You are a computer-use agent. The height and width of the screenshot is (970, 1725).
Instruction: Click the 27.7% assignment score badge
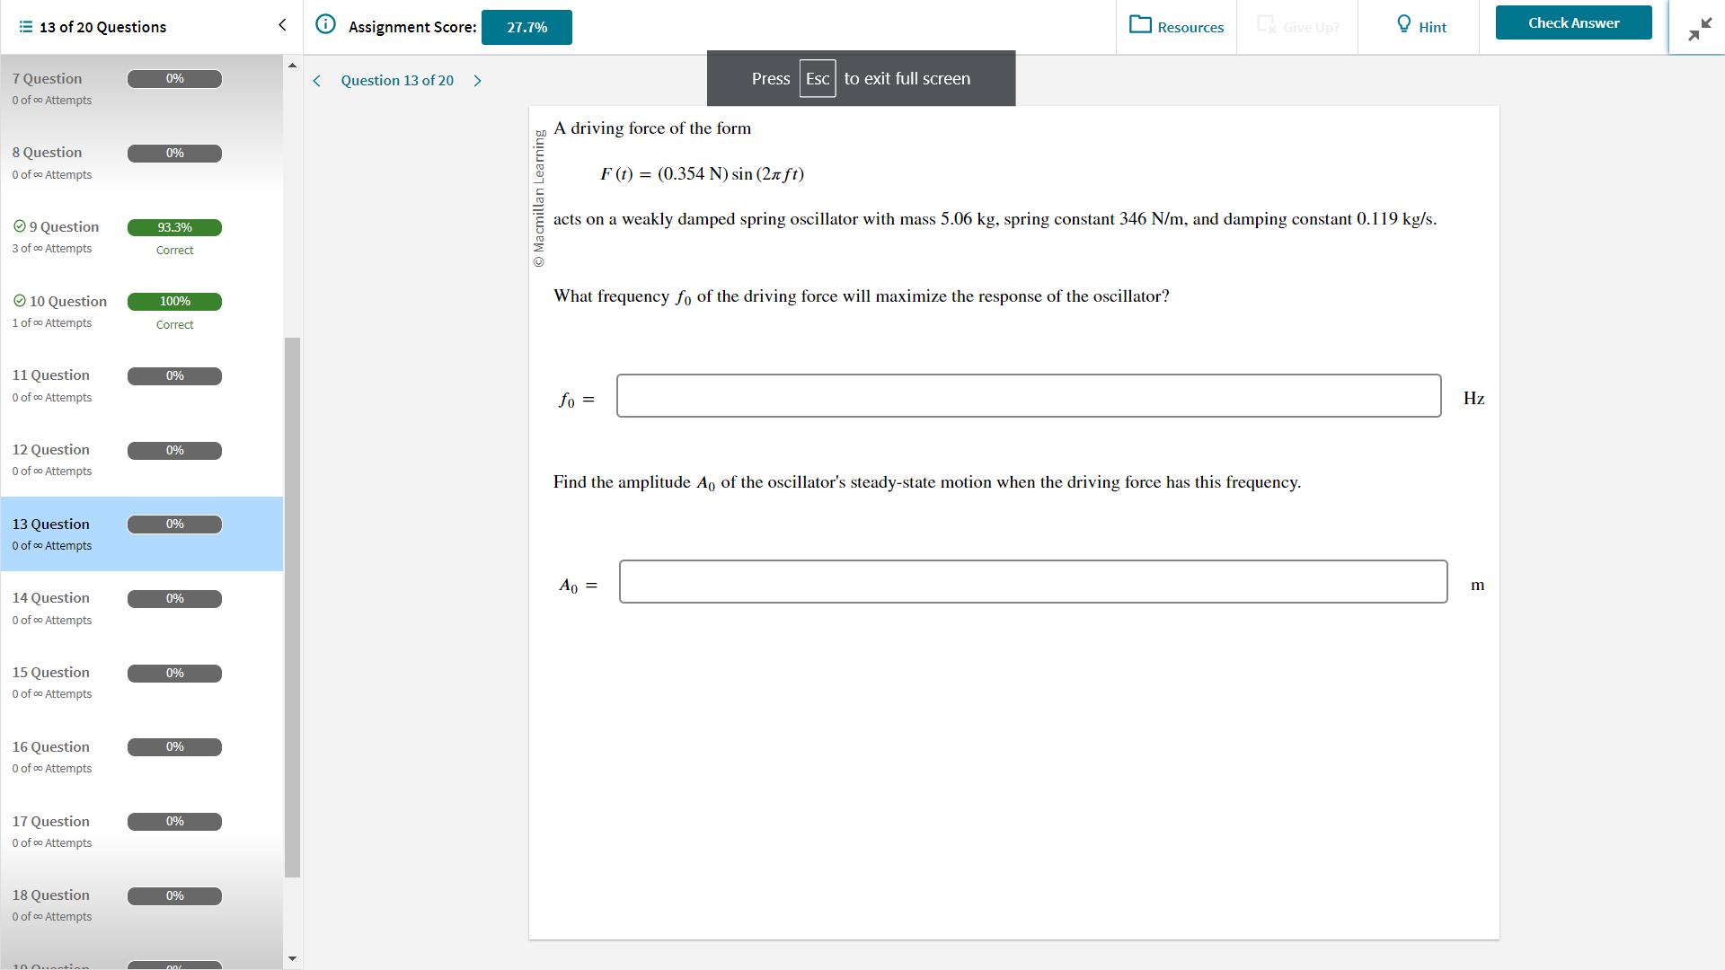point(526,28)
